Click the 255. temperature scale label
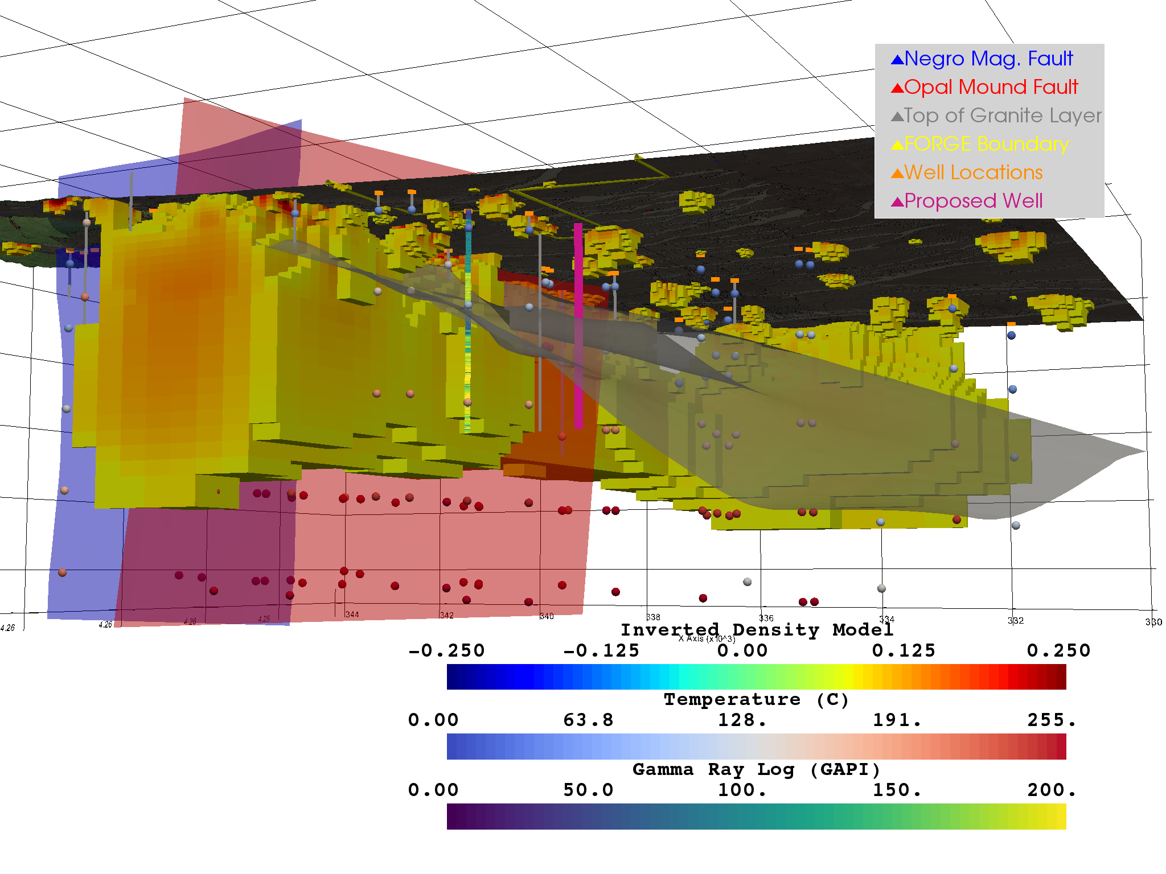Screen dimensions: 1166x874 pos(1052,720)
